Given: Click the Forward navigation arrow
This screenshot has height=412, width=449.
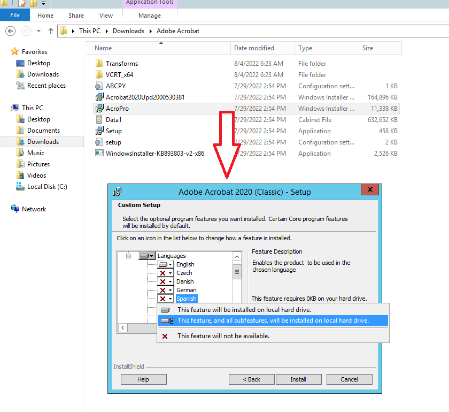Looking at the screenshot, I should tap(26, 31).
